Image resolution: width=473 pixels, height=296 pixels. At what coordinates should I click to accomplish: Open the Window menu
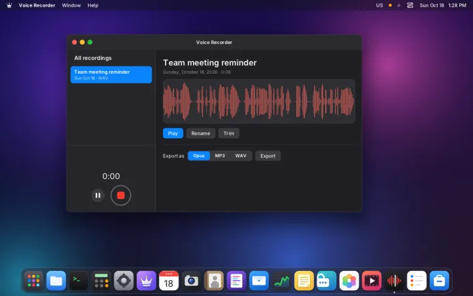[x=71, y=5]
